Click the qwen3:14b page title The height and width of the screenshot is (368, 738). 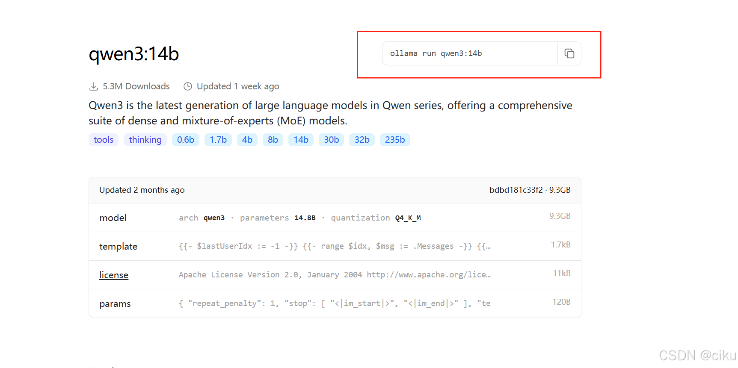[133, 54]
